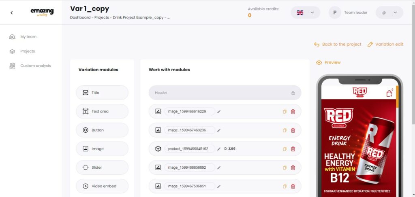
Task: Click the product cube icon
Action: pyautogui.click(x=158, y=149)
